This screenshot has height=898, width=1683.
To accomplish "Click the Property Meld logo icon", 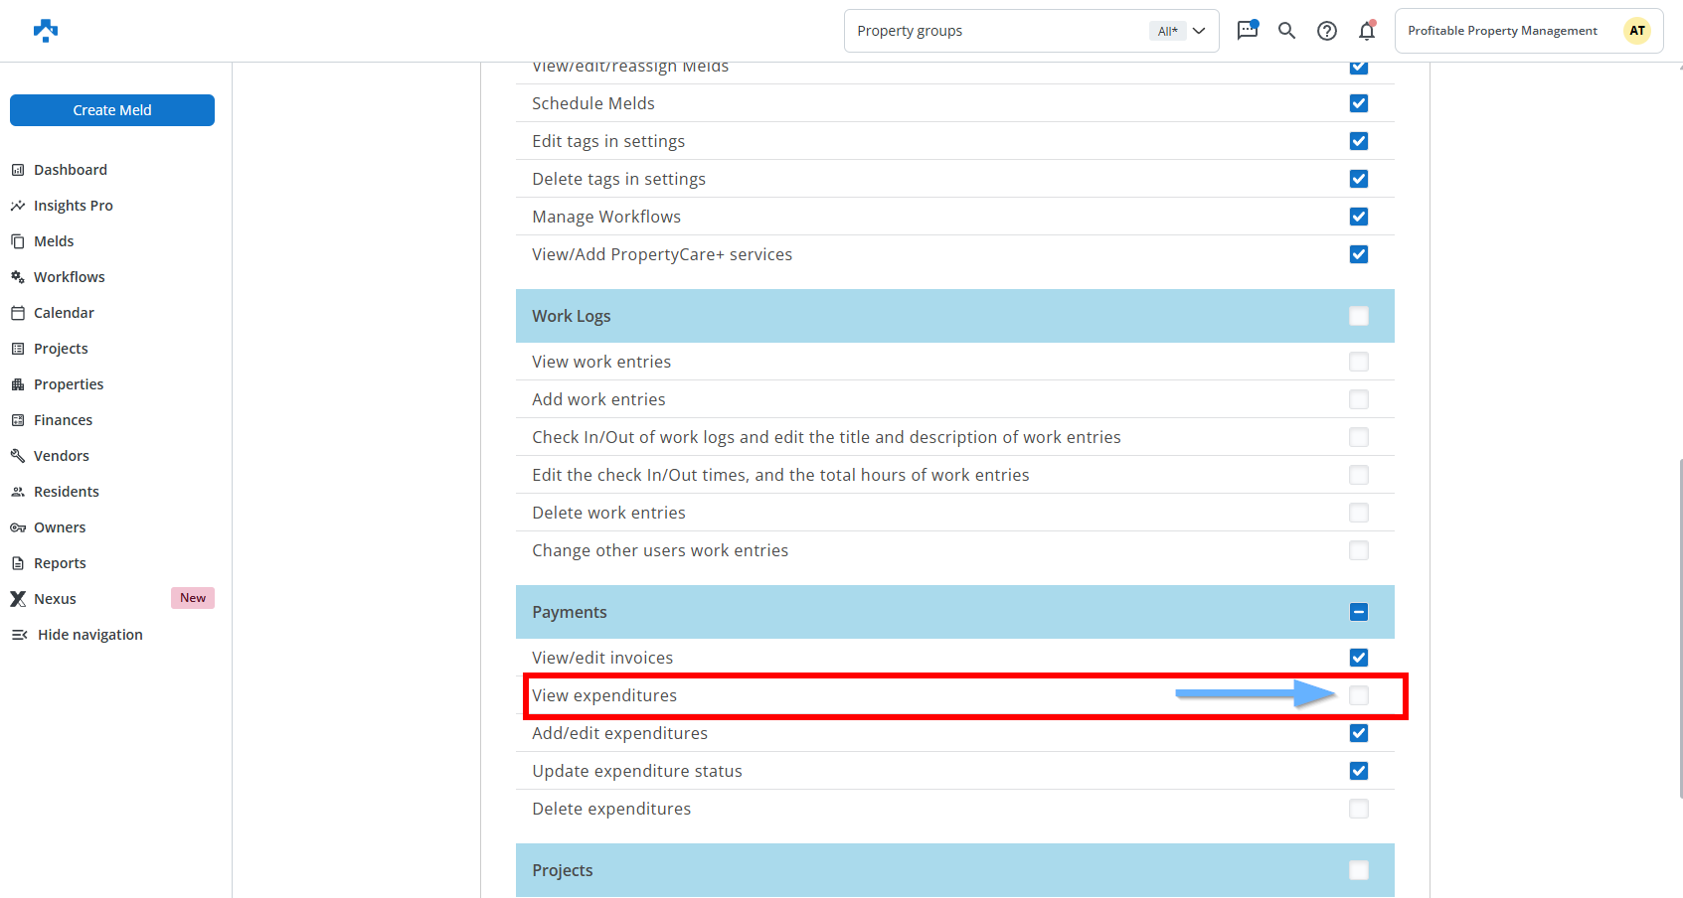I will [x=46, y=31].
